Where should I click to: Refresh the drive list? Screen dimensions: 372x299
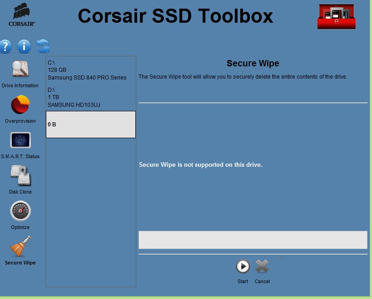click(43, 46)
